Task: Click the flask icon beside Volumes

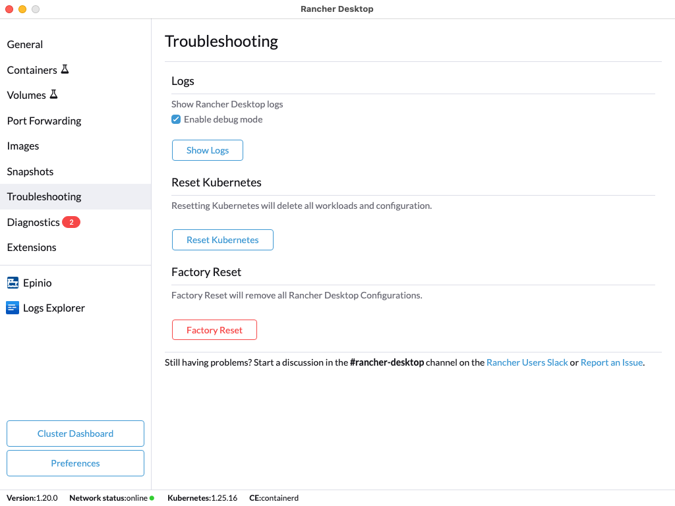Action: pyautogui.click(x=53, y=95)
